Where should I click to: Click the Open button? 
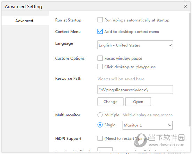[x=138, y=102]
